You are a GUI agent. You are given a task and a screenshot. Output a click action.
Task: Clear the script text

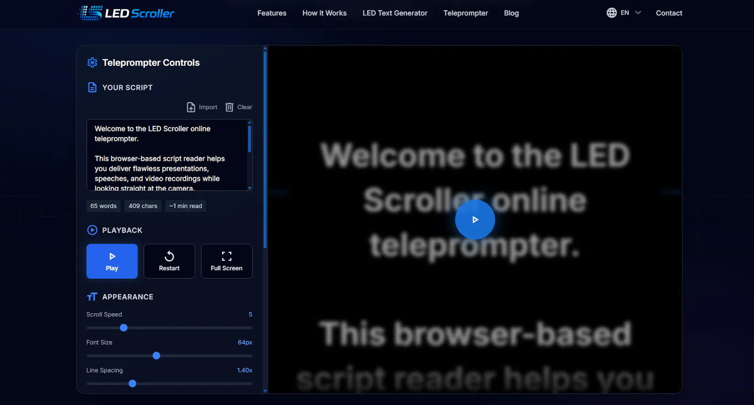coord(238,107)
